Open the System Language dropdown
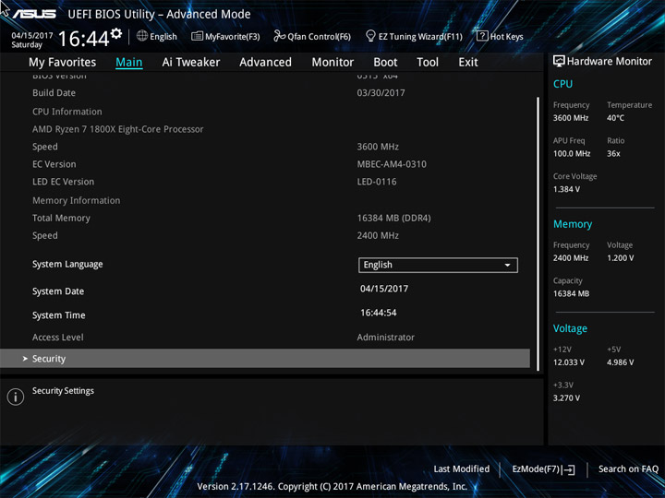Viewport: 665px width, 498px height. [x=438, y=265]
